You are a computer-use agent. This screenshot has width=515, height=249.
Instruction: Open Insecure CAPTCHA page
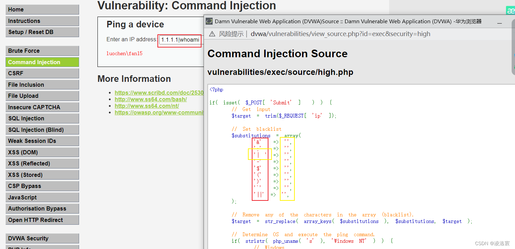(42, 107)
